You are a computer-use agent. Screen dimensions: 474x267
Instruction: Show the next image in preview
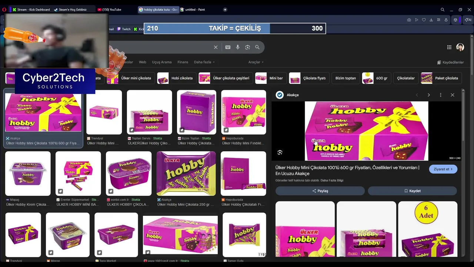coord(429,95)
